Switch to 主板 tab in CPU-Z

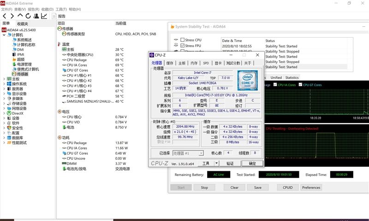(x=182, y=63)
